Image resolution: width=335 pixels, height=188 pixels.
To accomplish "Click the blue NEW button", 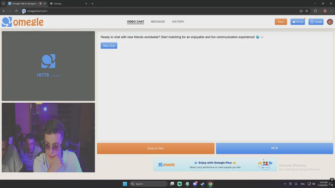I will pos(275,148).
